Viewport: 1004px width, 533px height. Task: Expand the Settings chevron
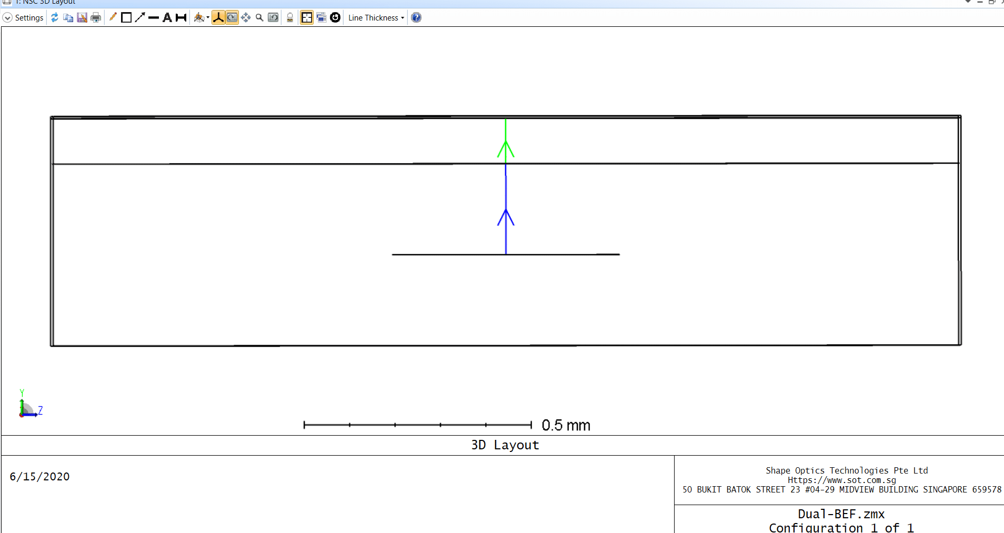click(x=7, y=18)
